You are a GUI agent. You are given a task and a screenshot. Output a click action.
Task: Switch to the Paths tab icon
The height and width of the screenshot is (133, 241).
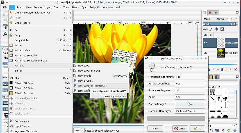click(216, 13)
